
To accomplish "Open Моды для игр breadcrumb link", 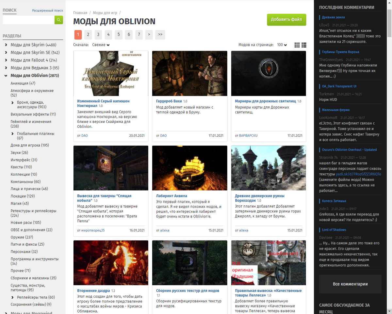I will coord(105,13).
